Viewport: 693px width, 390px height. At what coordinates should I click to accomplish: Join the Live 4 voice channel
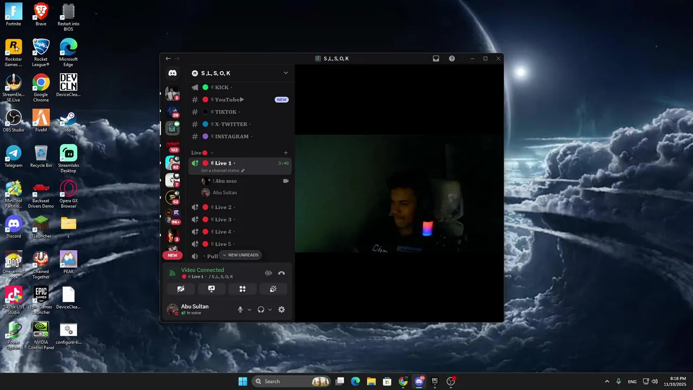click(x=240, y=232)
